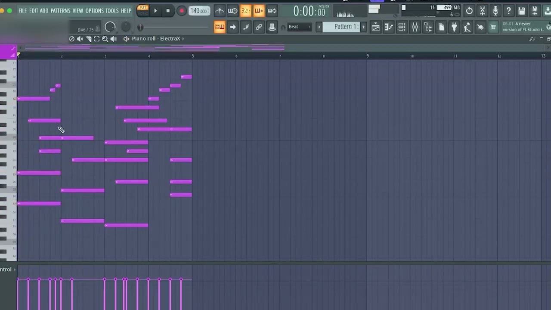This screenshot has height=310, width=551.
Task: Open the project picker pages icon
Action: coord(441,27)
